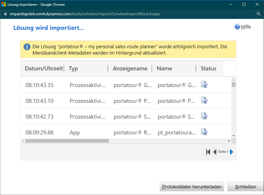Viewport: 264px width, 195px height.
Task: Select timestamp 08:10:43.35 cell
Action: coord(39,85)
